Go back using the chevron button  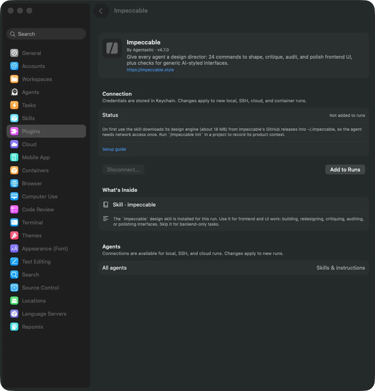pos(101,11)
